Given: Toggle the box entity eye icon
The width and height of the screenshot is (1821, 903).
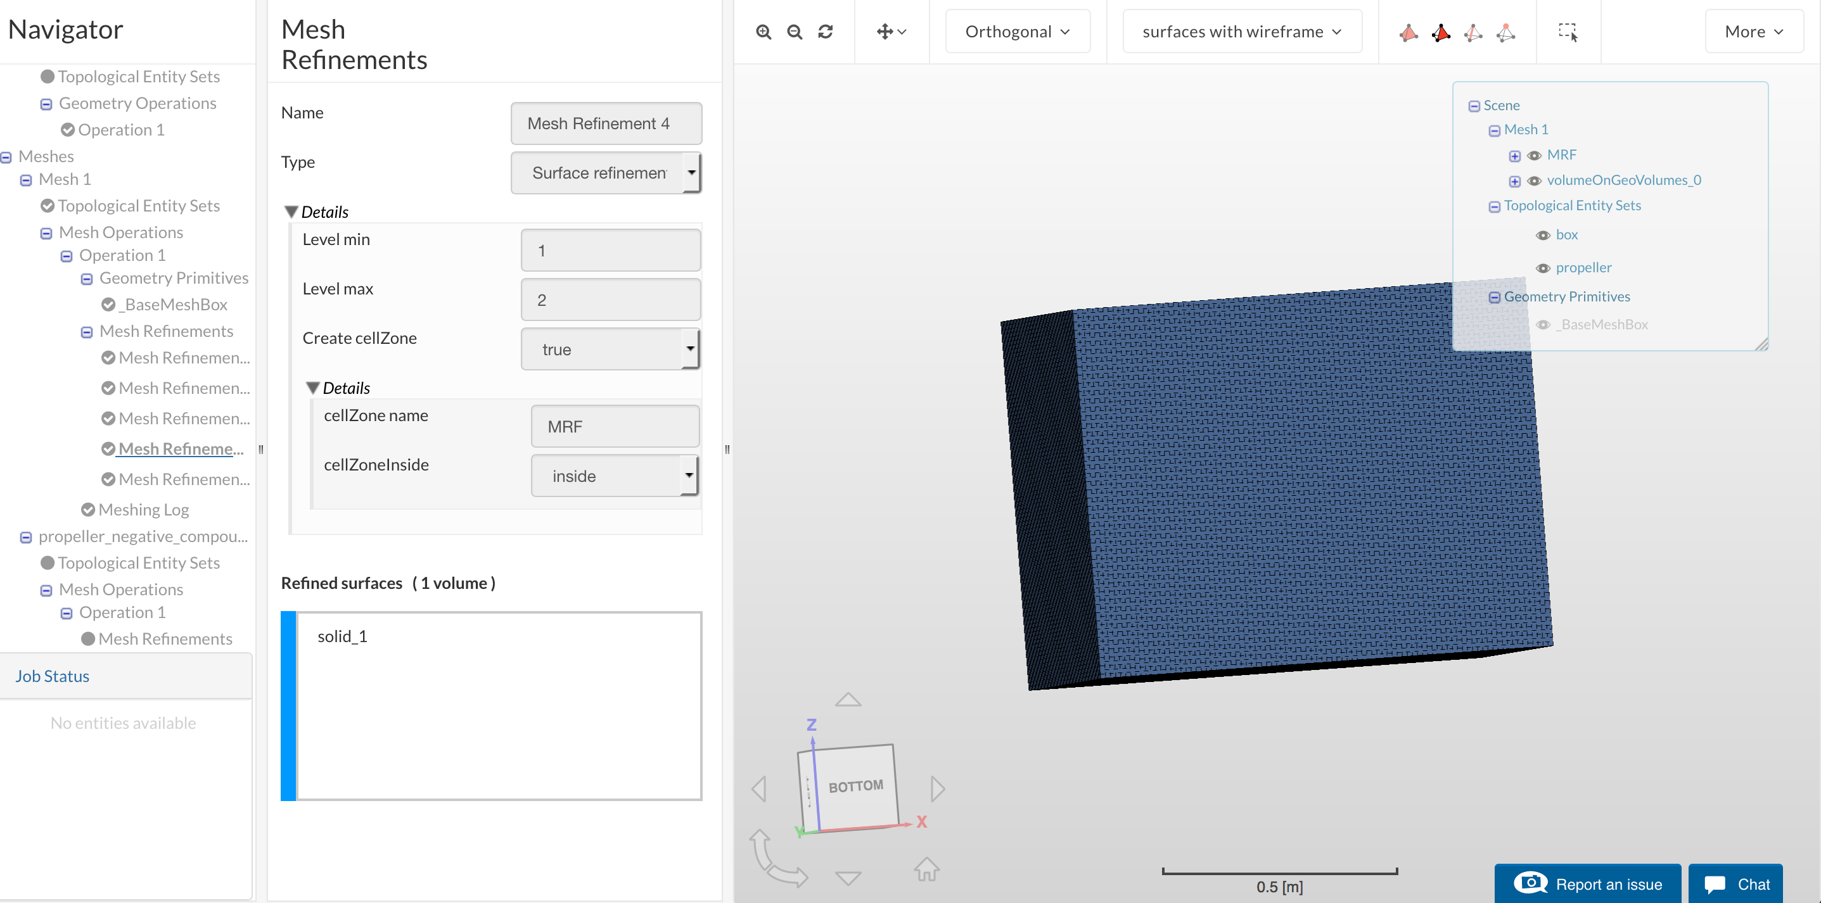Looking at the screenshot, I should (1542, 236).
